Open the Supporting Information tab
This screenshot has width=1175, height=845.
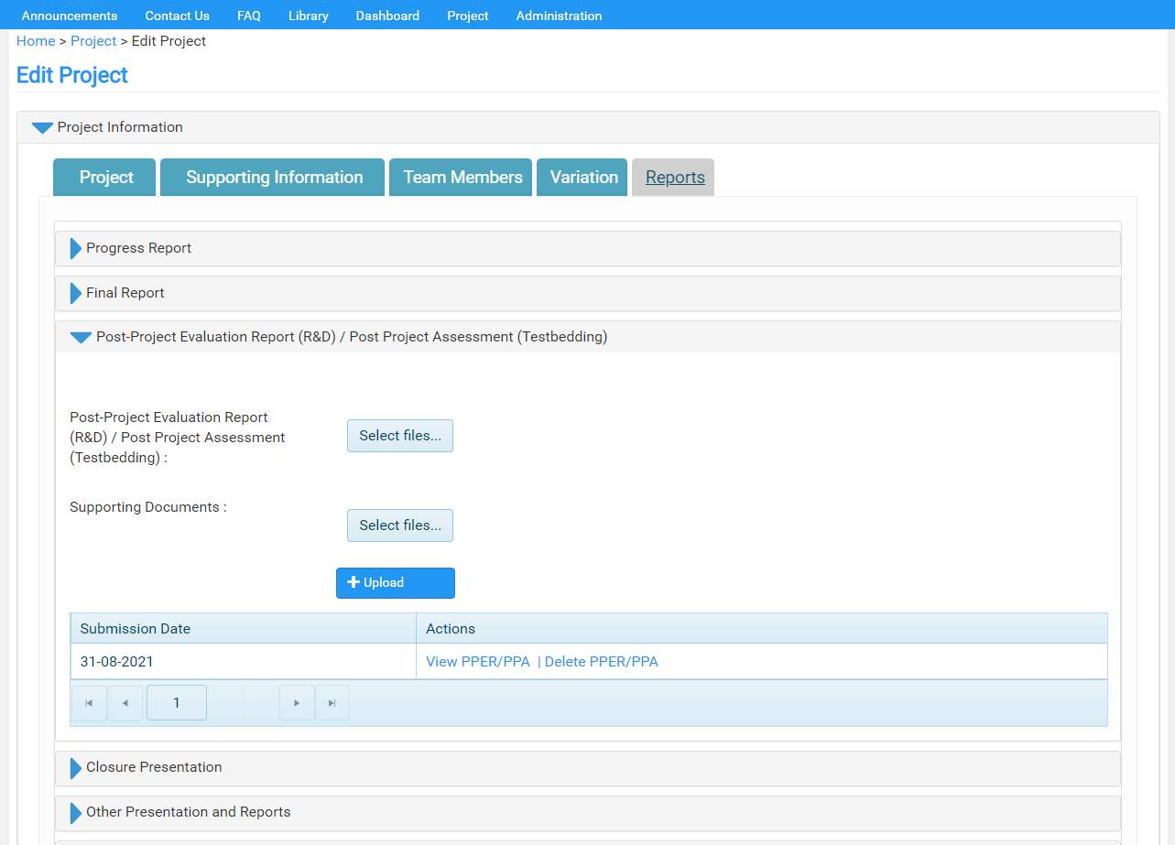click(274, 178)
